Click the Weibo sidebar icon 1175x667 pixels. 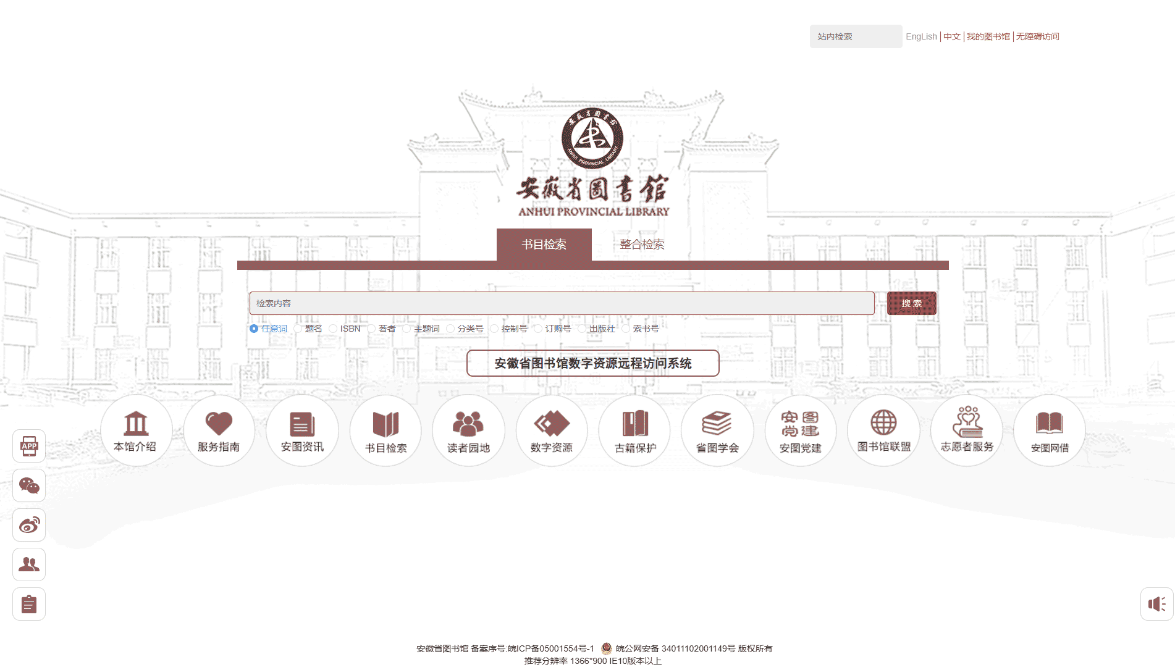pyautogui.click(x=29, y=525)
